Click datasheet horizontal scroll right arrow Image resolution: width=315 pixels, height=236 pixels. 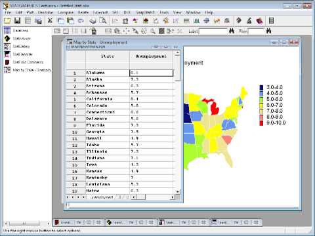(173, 197)
